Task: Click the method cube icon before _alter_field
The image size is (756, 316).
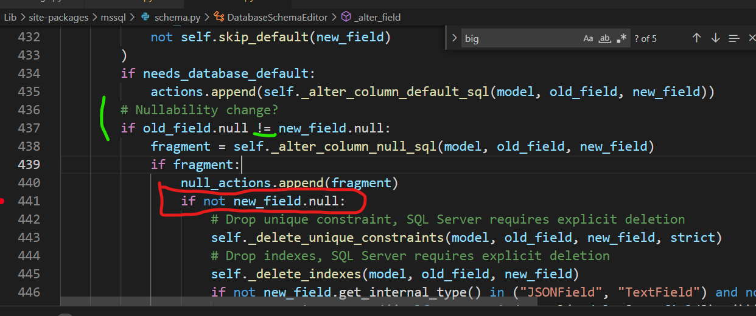Action: click(x=346, y=17)
